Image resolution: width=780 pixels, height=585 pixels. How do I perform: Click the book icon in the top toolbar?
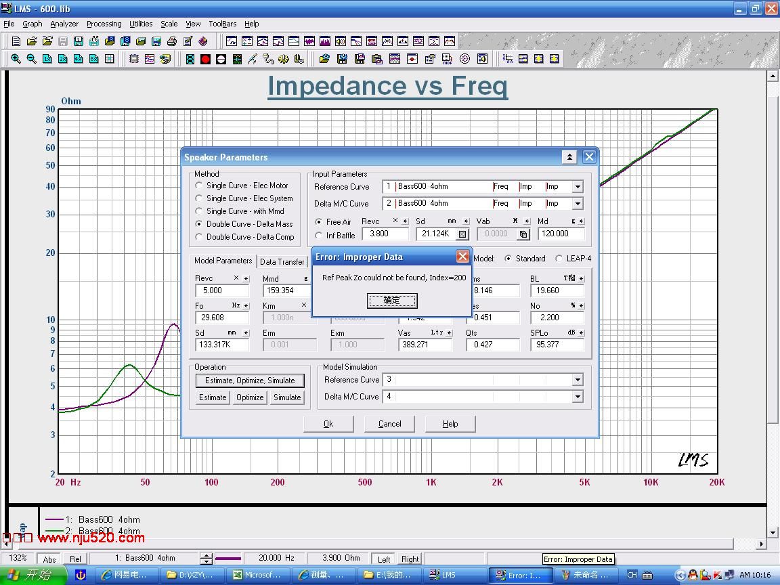203,41
